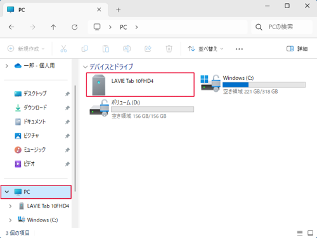The image size is (317, 238).
Task: Switch to large thumbnails view icon
Action: click(310, 233)
